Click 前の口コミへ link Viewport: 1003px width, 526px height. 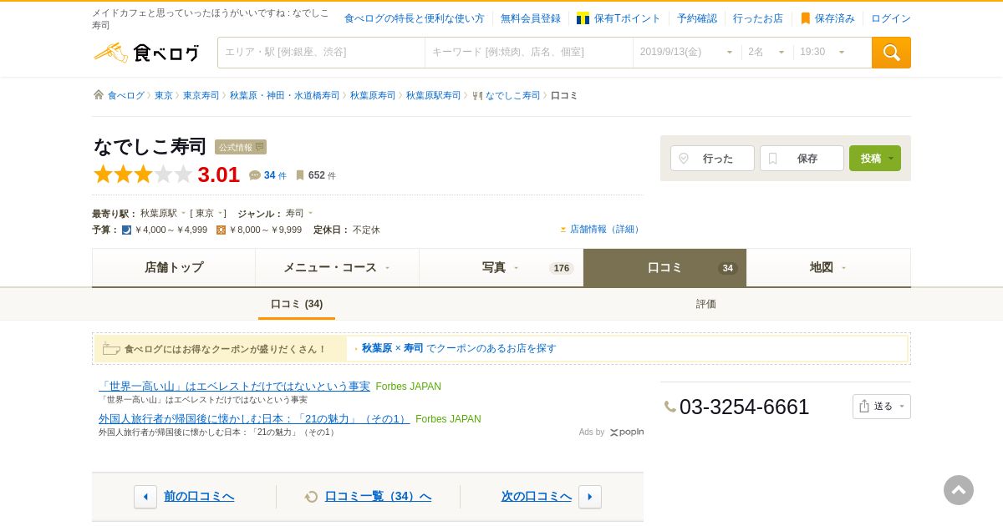199,497
